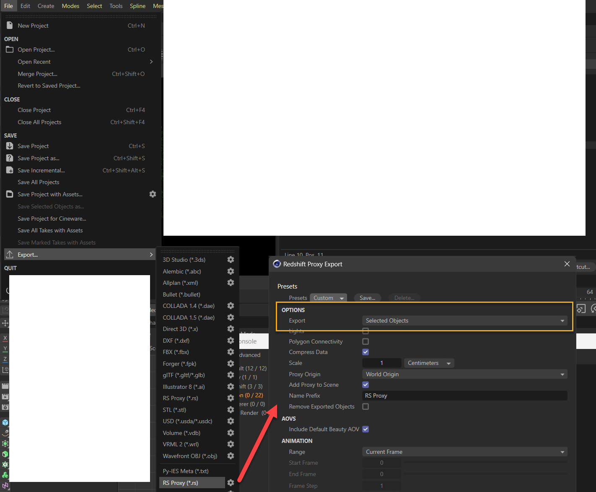
Task: Open Wavefront OBJ export settings gear
Action: tap(231, 456)
